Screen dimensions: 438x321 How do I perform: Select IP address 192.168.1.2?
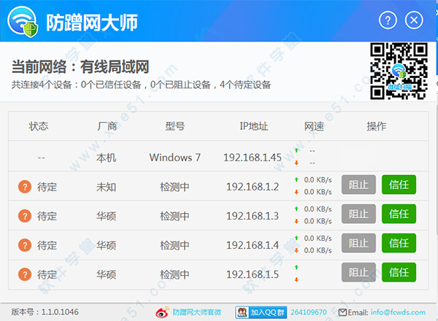point(253,187)
